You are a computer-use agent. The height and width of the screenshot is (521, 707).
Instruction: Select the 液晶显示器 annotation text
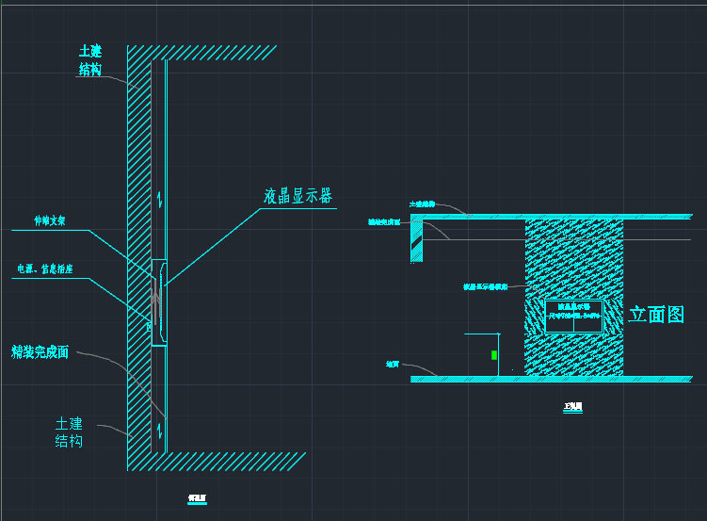[297, 196]
